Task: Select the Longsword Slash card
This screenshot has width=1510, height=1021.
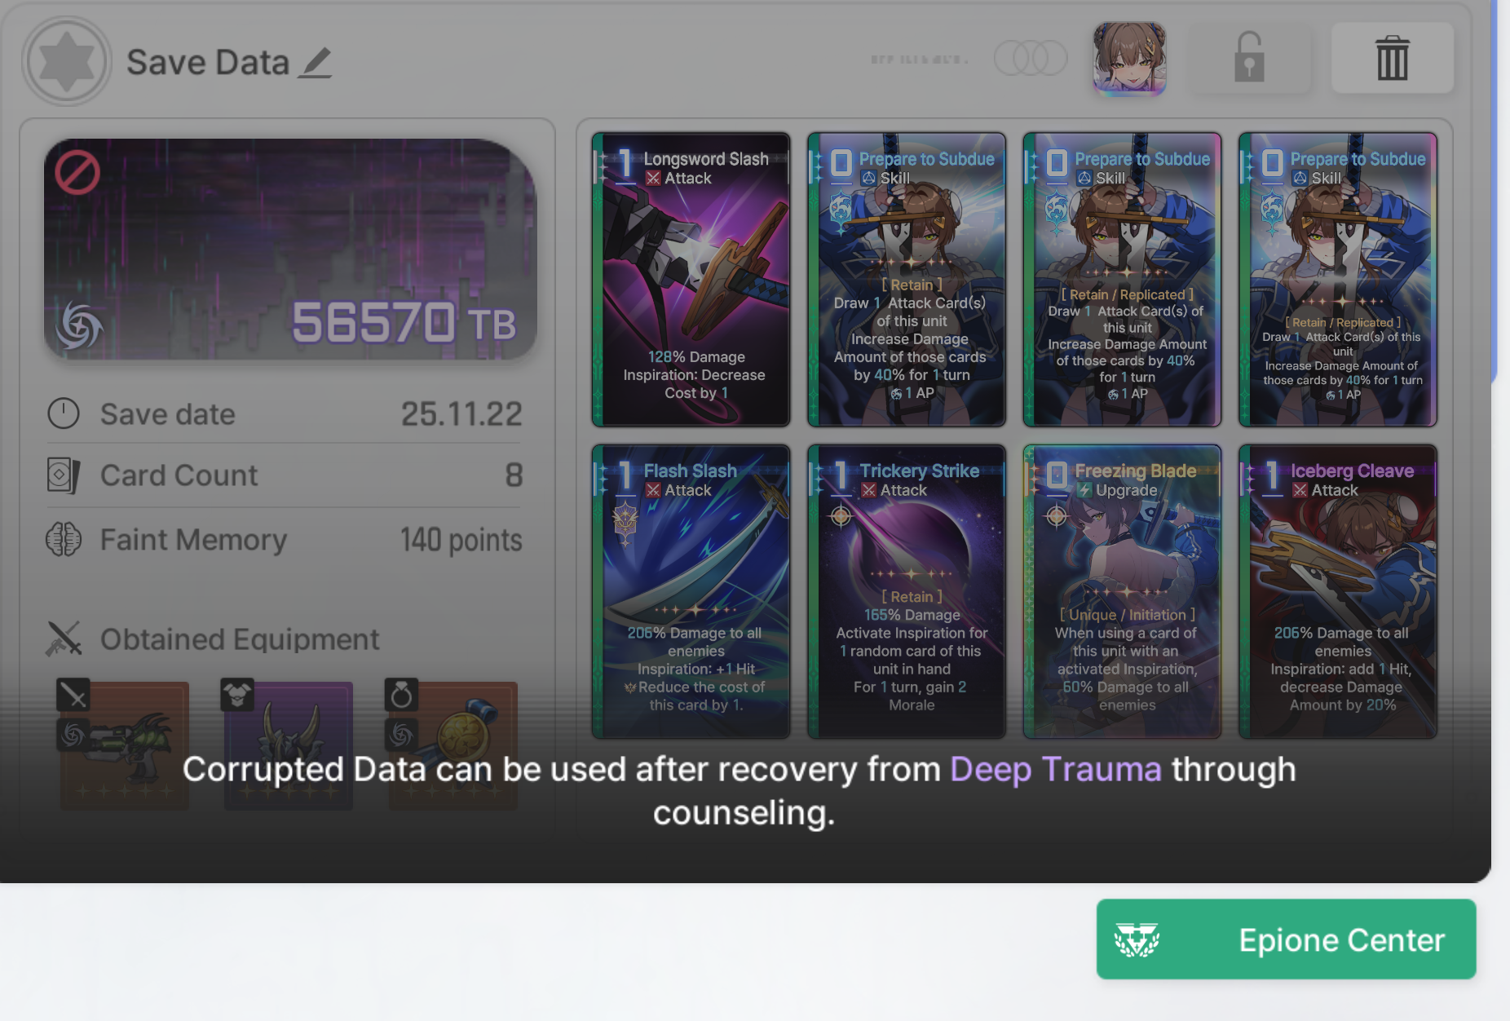Action: (691, 280)
